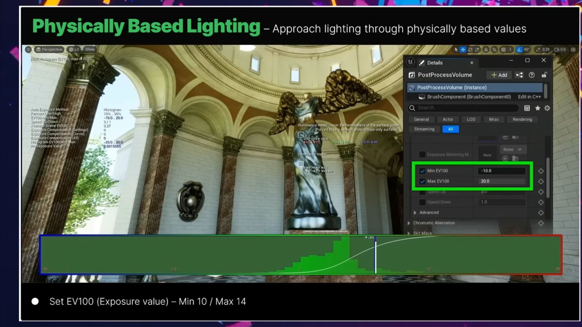The height and width of the screenshot is (327, 582).
Task: Open the Perspective view mode menu
Action: [50, 49]
